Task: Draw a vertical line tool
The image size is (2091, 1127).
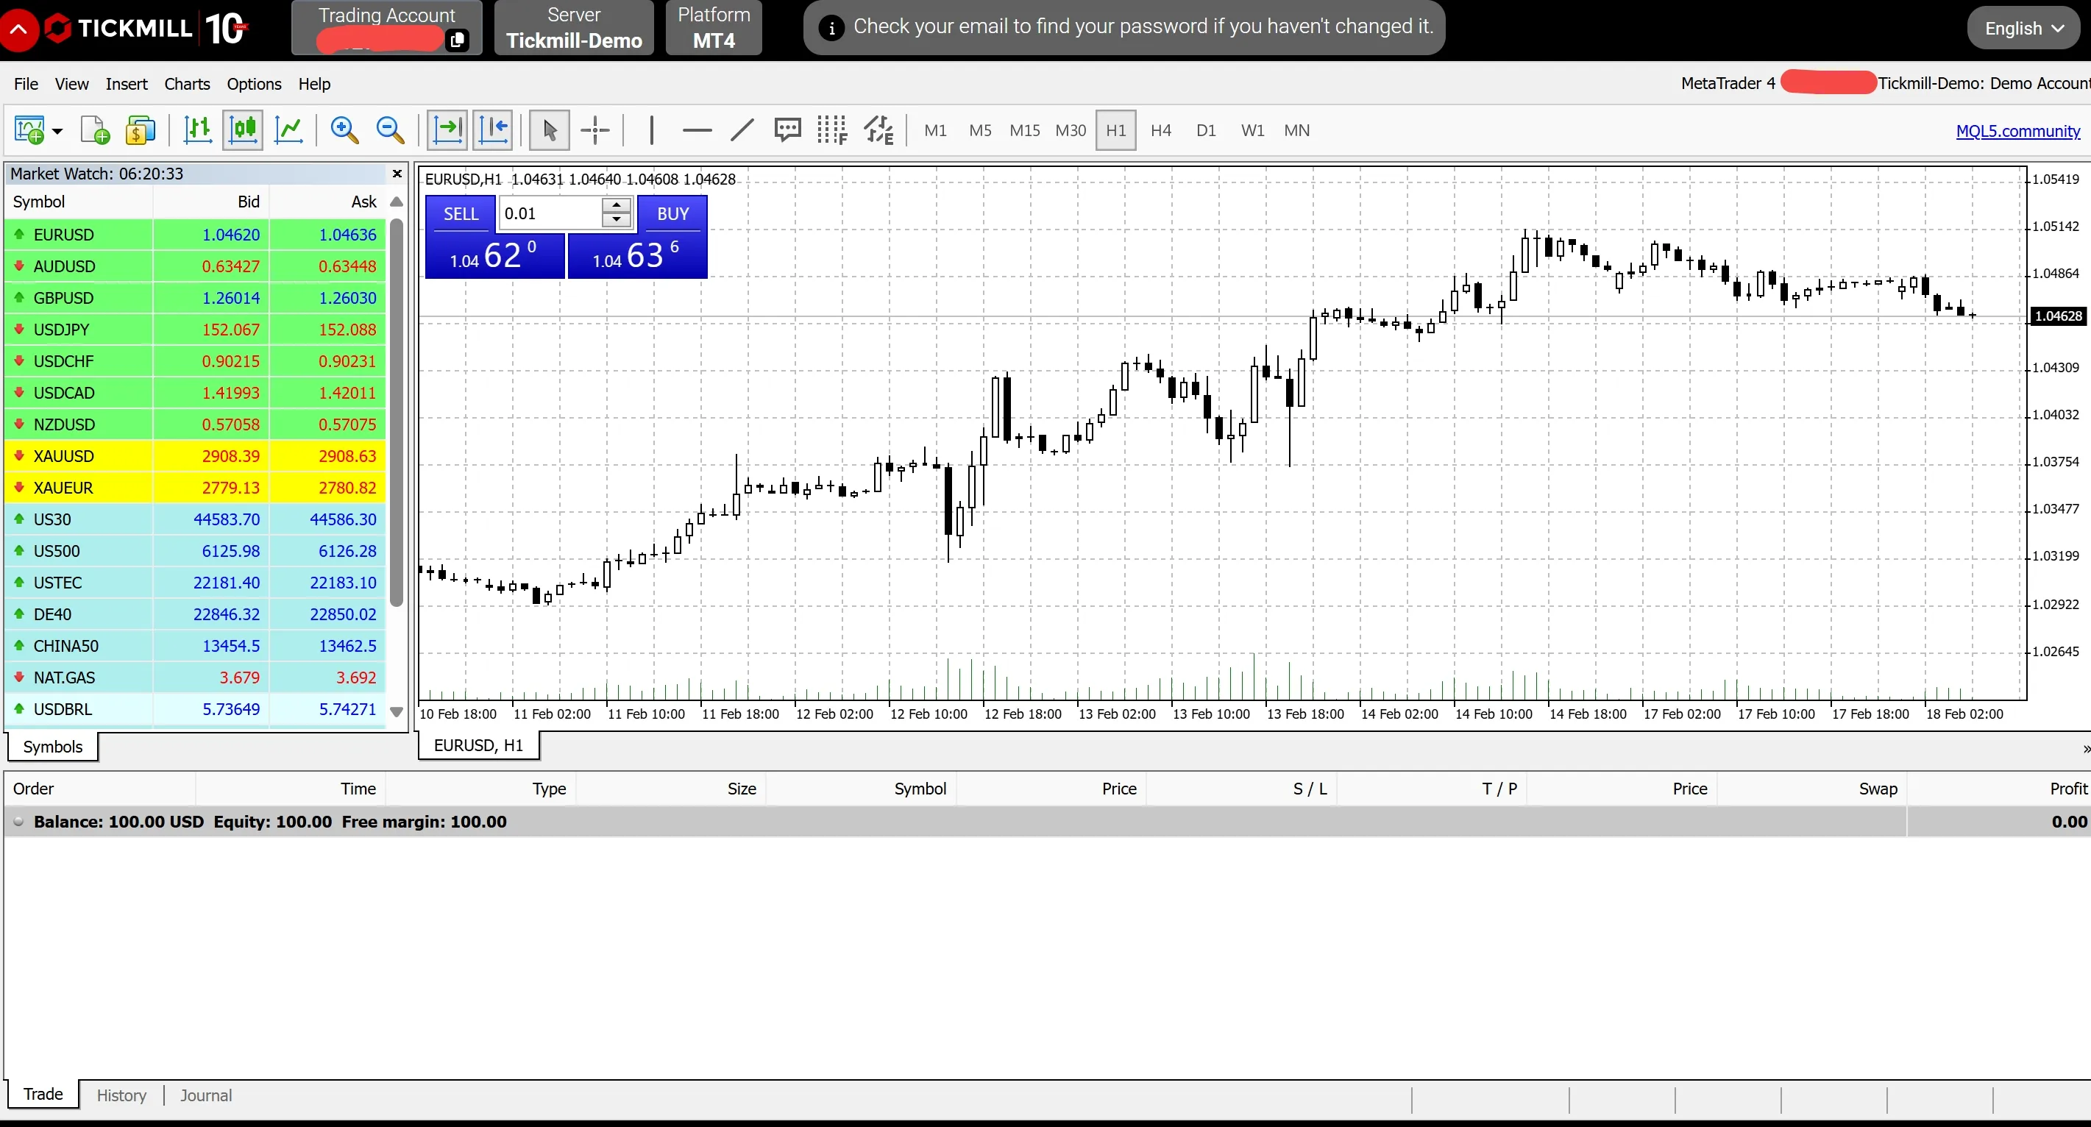Action: [x=651, y=129]
